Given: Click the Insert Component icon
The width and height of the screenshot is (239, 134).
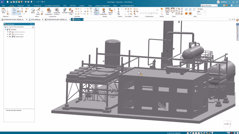Looking at the screenshot, I should point(49,10).
